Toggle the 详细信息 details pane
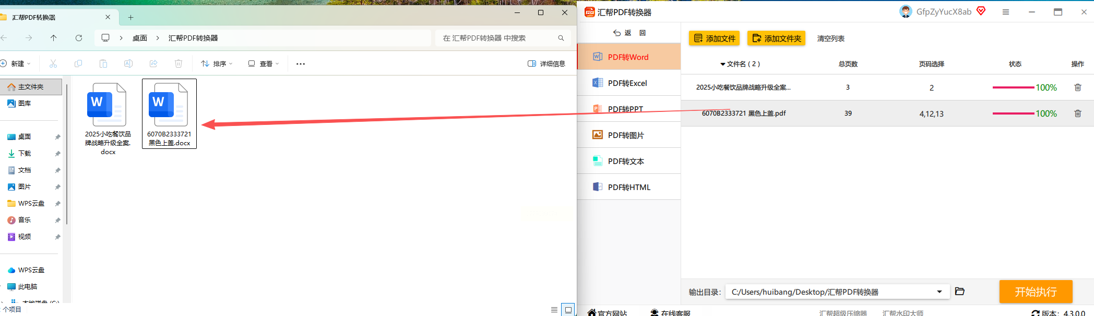The height and width of the screenshot is (316, 1094). [x=546, y=64]
